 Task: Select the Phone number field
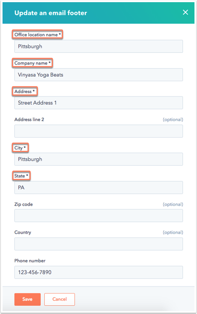click(x=98, y=273)
